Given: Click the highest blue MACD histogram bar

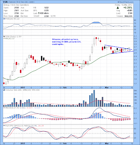Looking at the screenshot, I should (x=96, y=116).
